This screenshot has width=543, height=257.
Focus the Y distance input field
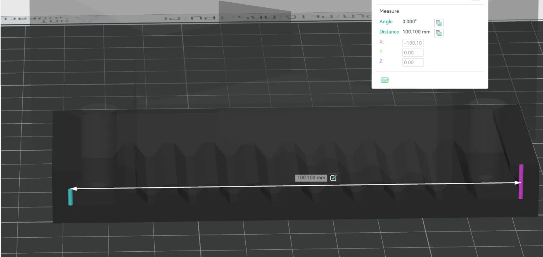pos(413,52)
